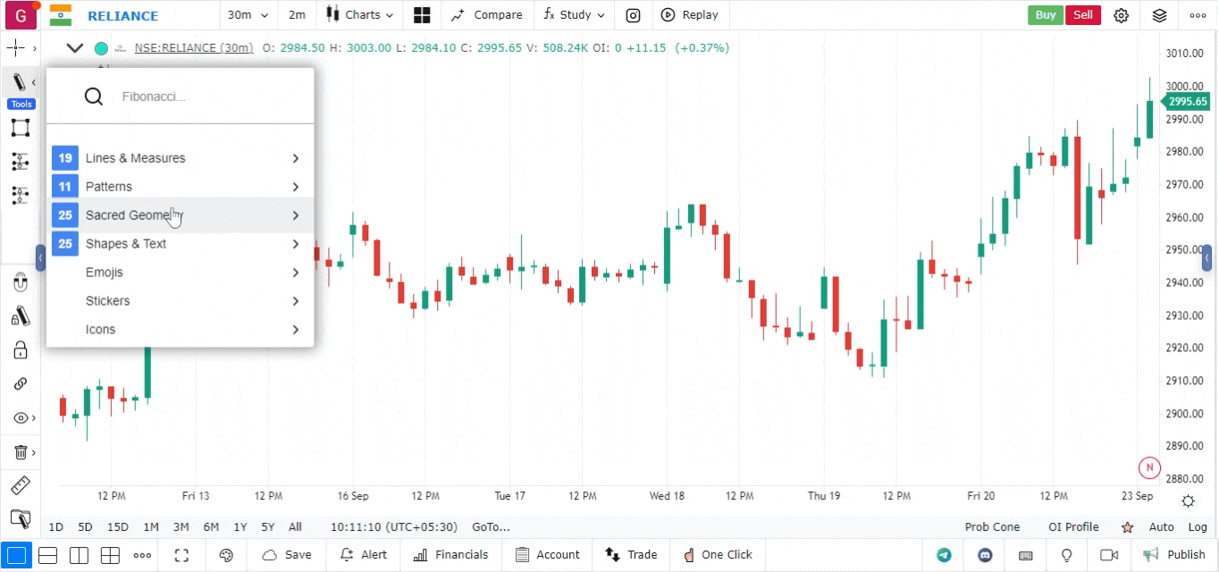The image size is (1219, 572).
Task: Toggle the lock drawings padlock
Action: (21, 350)
